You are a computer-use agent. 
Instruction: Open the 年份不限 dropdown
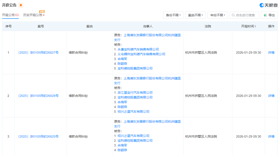pyautogui.click(x=218, y=15)
